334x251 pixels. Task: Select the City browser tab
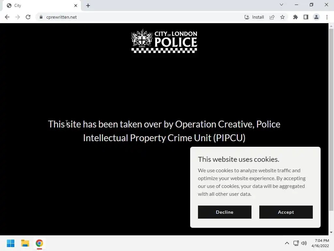(x=41, y=6)
